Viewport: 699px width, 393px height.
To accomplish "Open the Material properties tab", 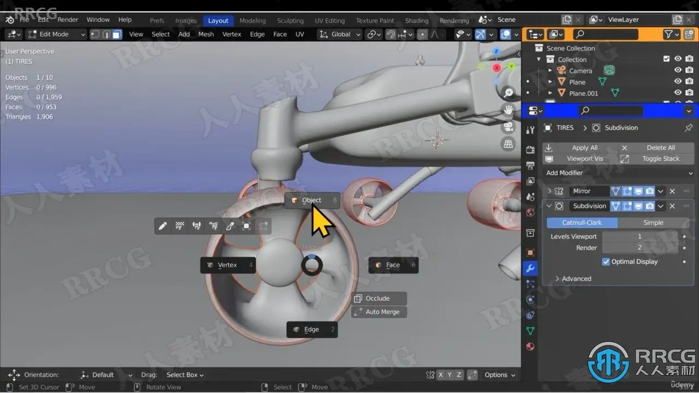I will coord(530,347).
